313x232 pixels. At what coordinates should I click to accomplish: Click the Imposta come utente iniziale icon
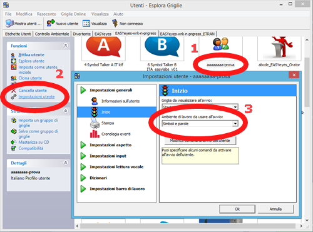tap(14, 67)
